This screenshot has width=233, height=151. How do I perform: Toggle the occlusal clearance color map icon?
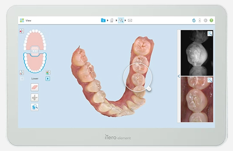point(48,73)
